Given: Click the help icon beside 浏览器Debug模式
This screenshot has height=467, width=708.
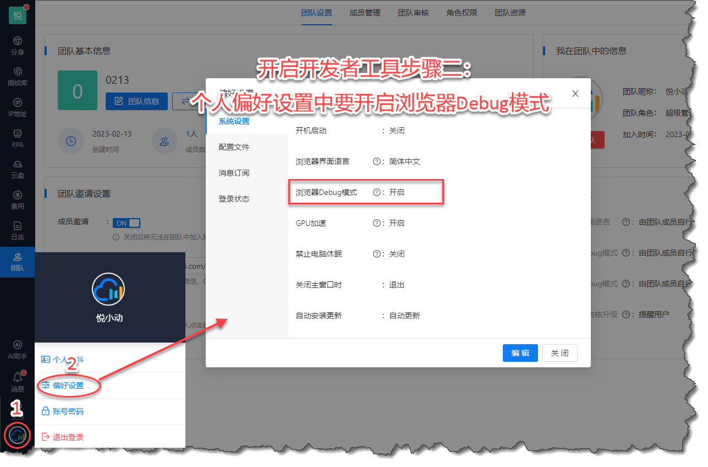Looking at the screenshot, I should point(377,192).
